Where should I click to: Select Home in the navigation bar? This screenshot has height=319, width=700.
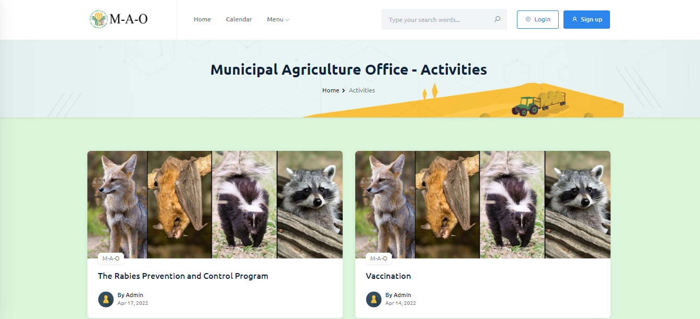pos(202,19)
